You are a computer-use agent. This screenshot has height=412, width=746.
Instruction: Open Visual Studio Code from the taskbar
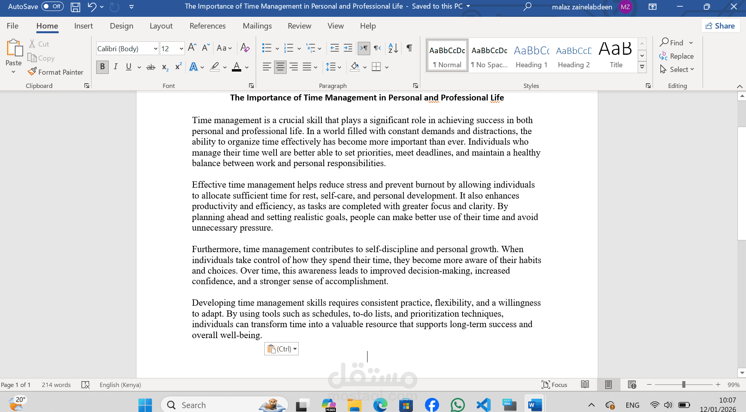click(484, 405)
